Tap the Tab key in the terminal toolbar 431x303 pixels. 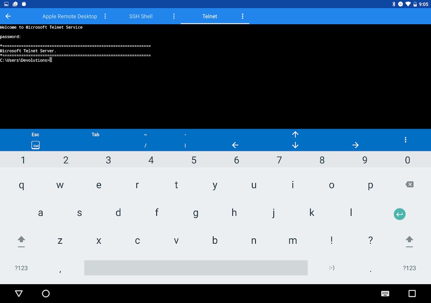(x=95, y=134)
